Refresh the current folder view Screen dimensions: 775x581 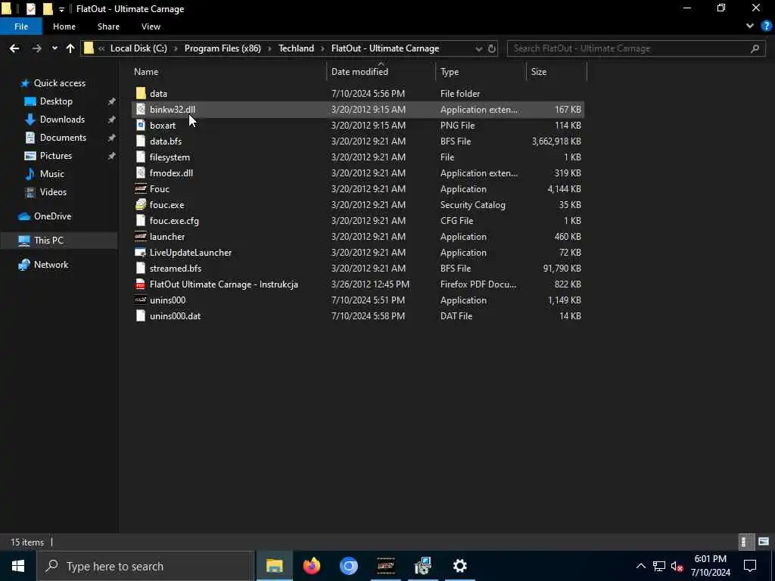[492, 48]
